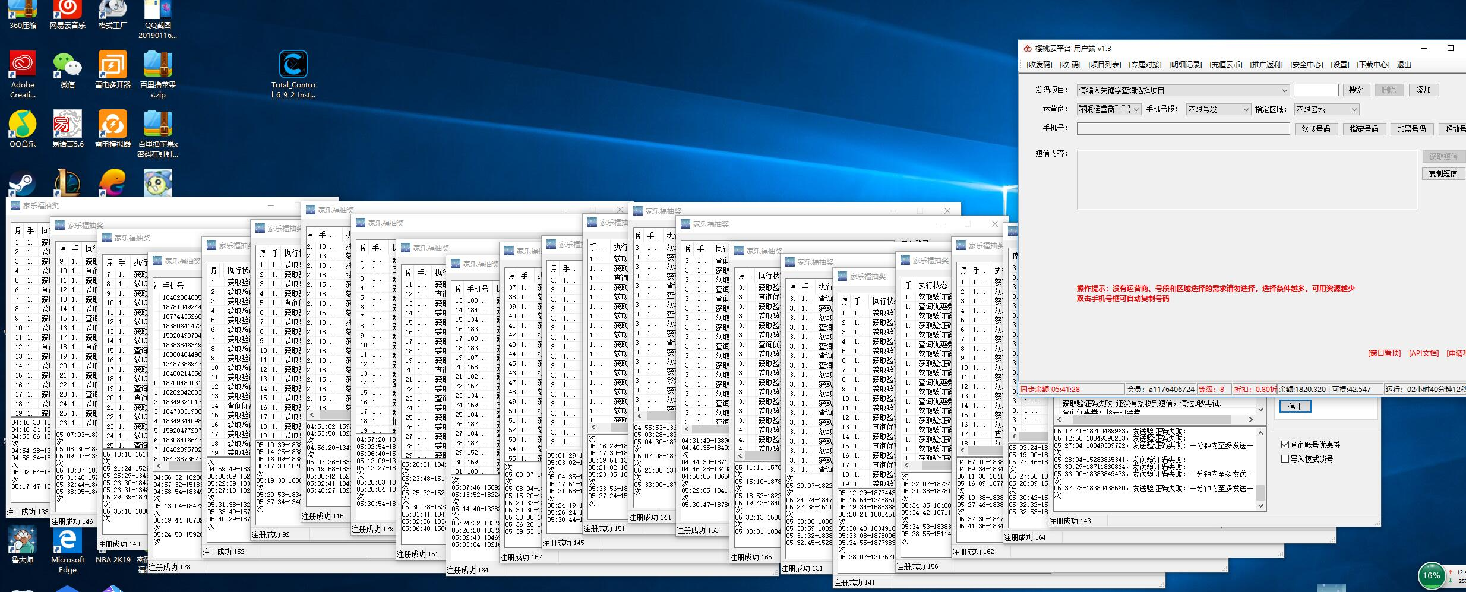Image resolution: width=1466 pixels, height=592 pixels.
Task: Launch the League of Legends shortcut
Action: pyautogui.click(x=68, y=183)
